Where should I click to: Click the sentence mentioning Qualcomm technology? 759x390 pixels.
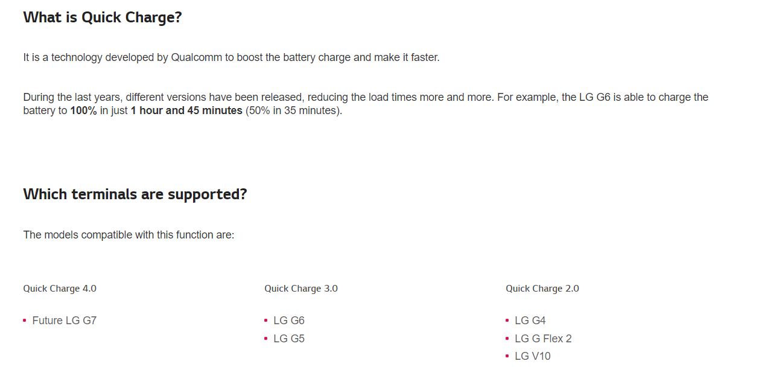[232, 58]
